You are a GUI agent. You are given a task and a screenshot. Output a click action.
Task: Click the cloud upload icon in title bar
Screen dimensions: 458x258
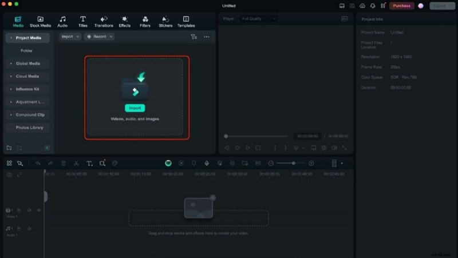[x=362, y=6]
